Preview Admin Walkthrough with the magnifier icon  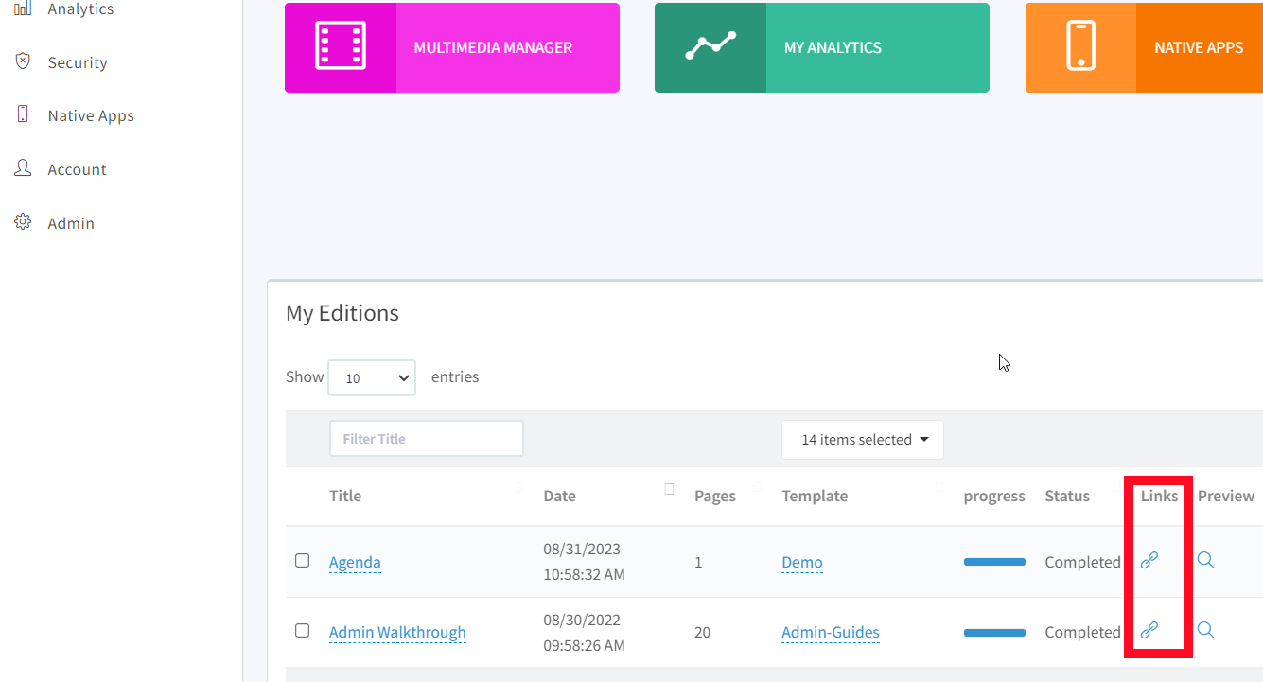1206,630
